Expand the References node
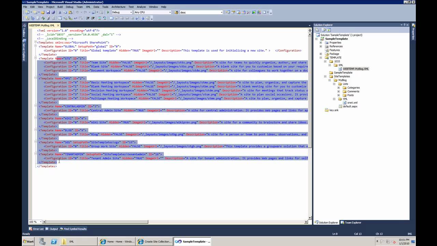This screenshot has height=246, width=437. point(321,46)
